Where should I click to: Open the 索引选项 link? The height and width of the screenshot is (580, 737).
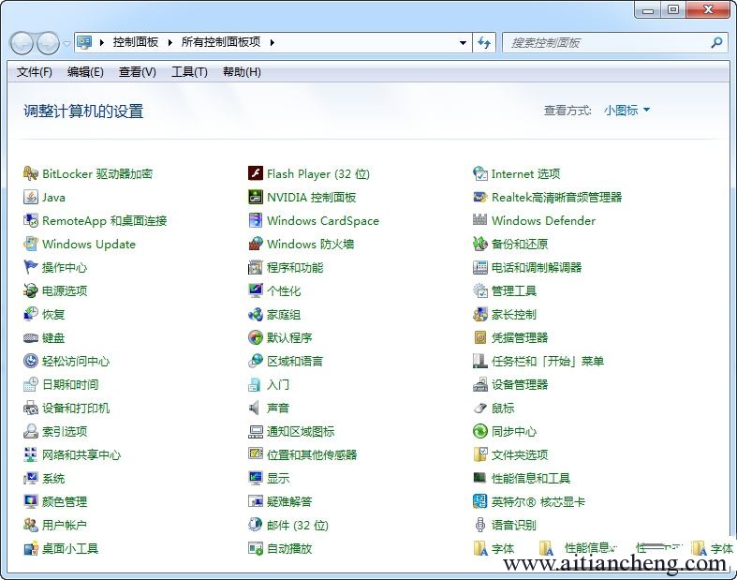tap(65, 431)
